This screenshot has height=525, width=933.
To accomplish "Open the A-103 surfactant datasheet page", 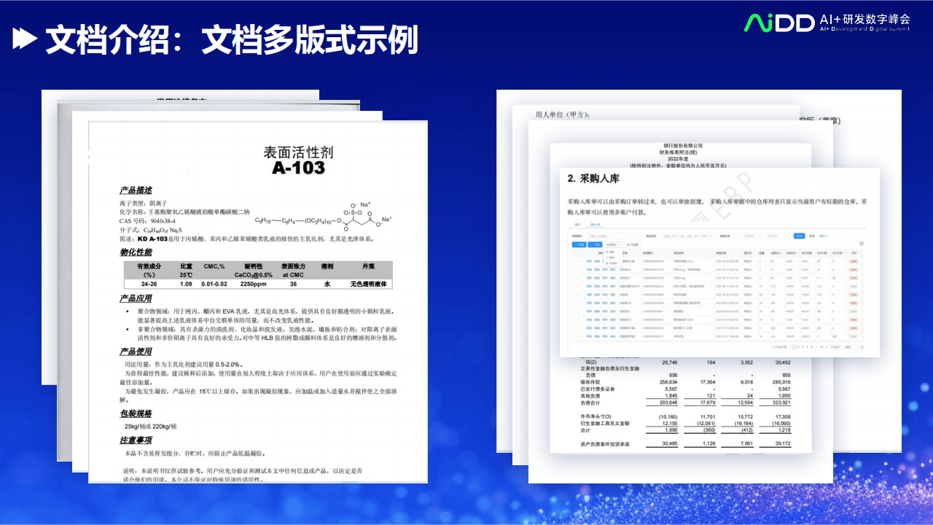I will coord(257,302).
